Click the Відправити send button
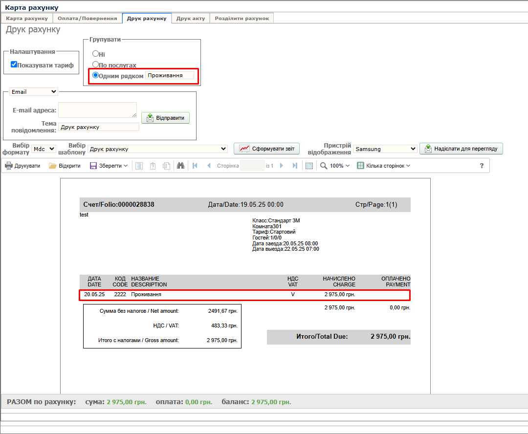 [x=165, y=118]
